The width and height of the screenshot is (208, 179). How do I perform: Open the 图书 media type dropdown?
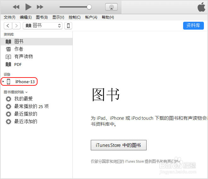[43, 26]
